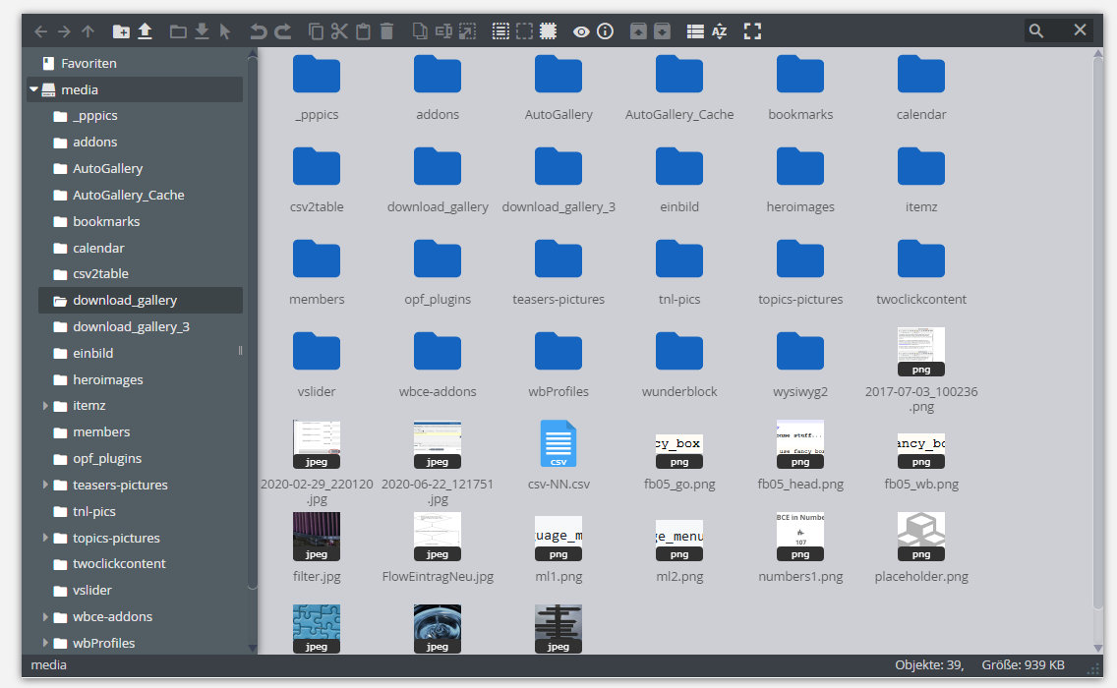This screenshot has height=688, width=1117.
Task: Select the heroimages folder in sidebar tree
Action: click(x=107, y=379)
